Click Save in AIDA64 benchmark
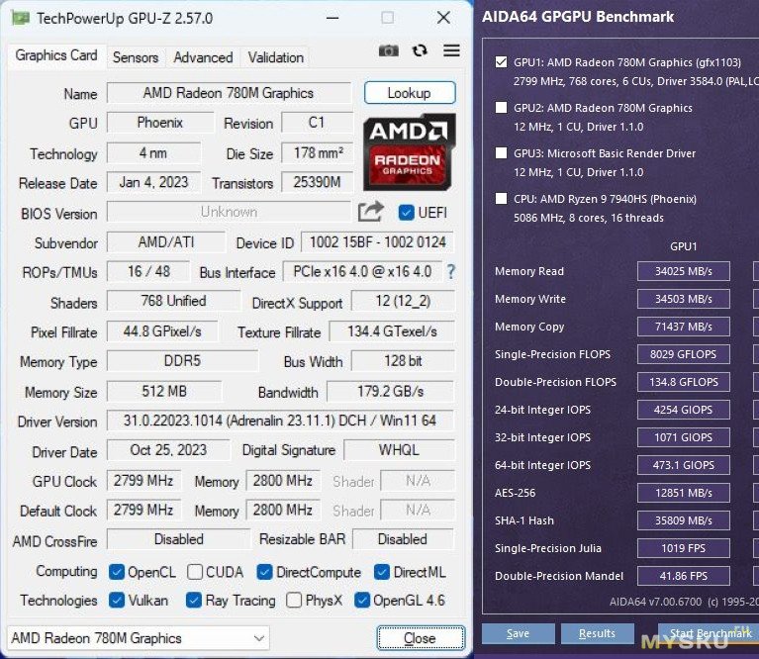Image resolution: width=759 pixels, height=659 pixels. click(x=518, y=633)
